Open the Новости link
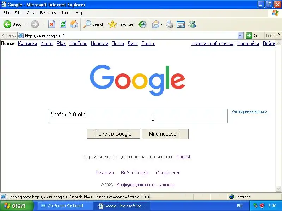This screenshot has width=282, height=211. click(99, 43)
